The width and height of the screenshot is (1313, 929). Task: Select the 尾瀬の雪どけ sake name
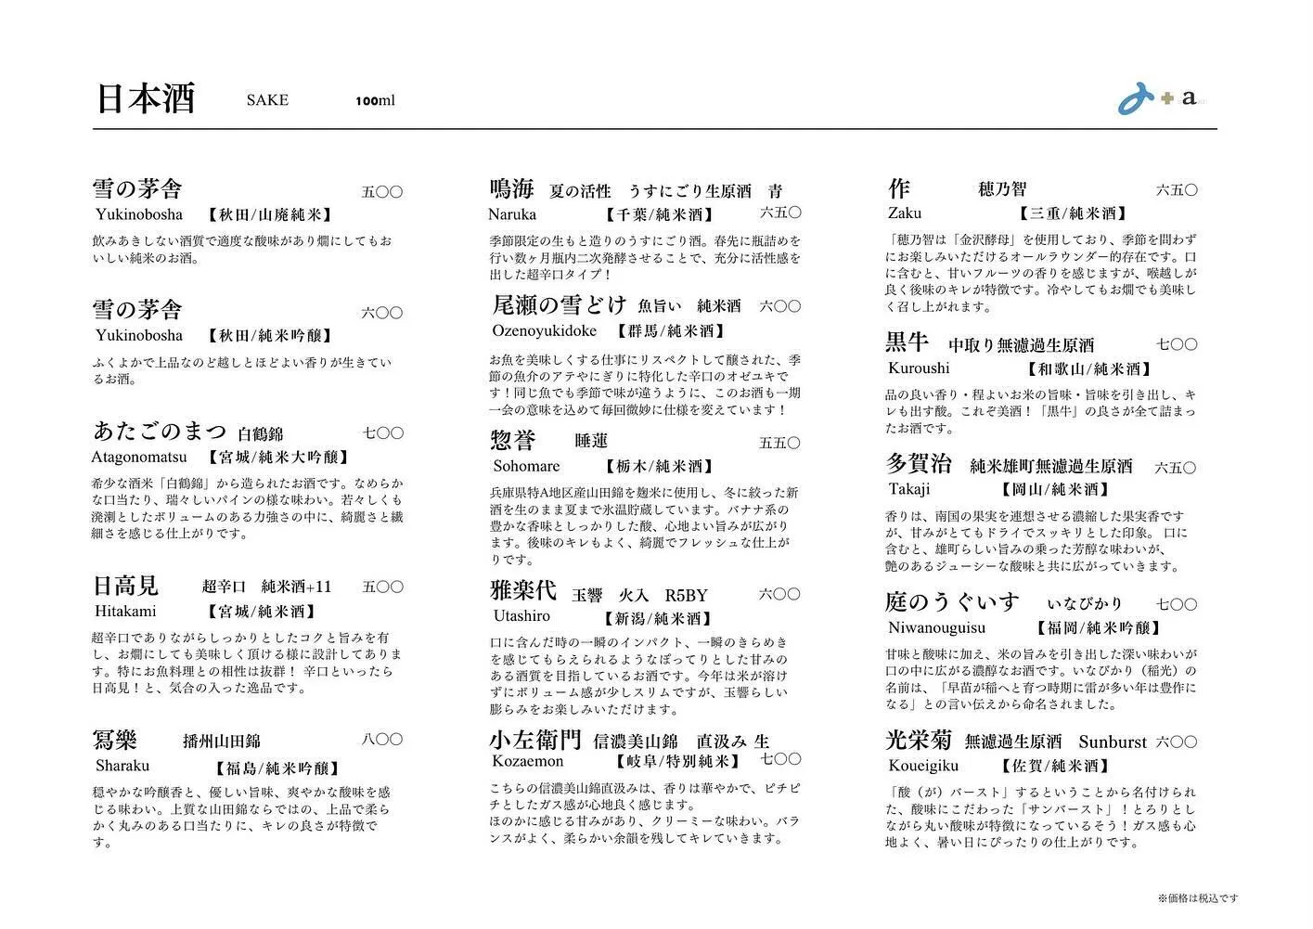pyautogui.click(x=559, y=303)
